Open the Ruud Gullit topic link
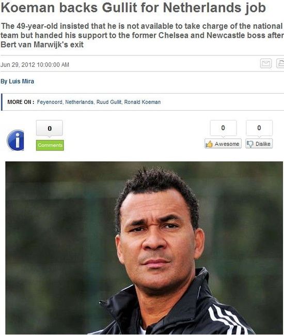Viewport: 284px width, 335px height. (109, 102)
